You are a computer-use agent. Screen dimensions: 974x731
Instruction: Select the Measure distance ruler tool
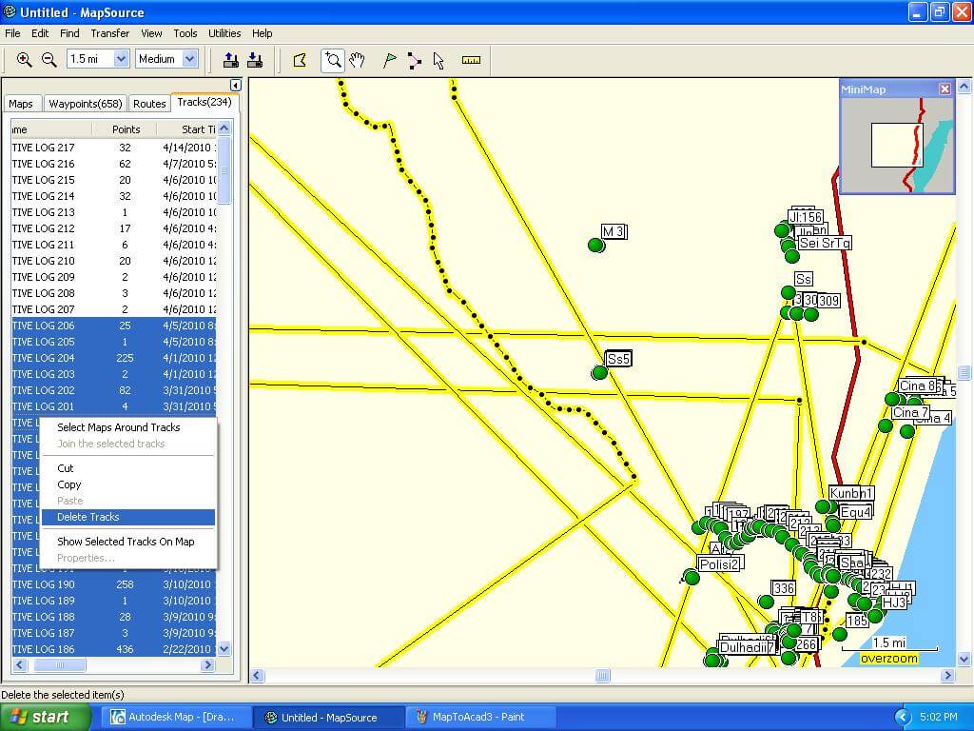(x=471, y=60)
